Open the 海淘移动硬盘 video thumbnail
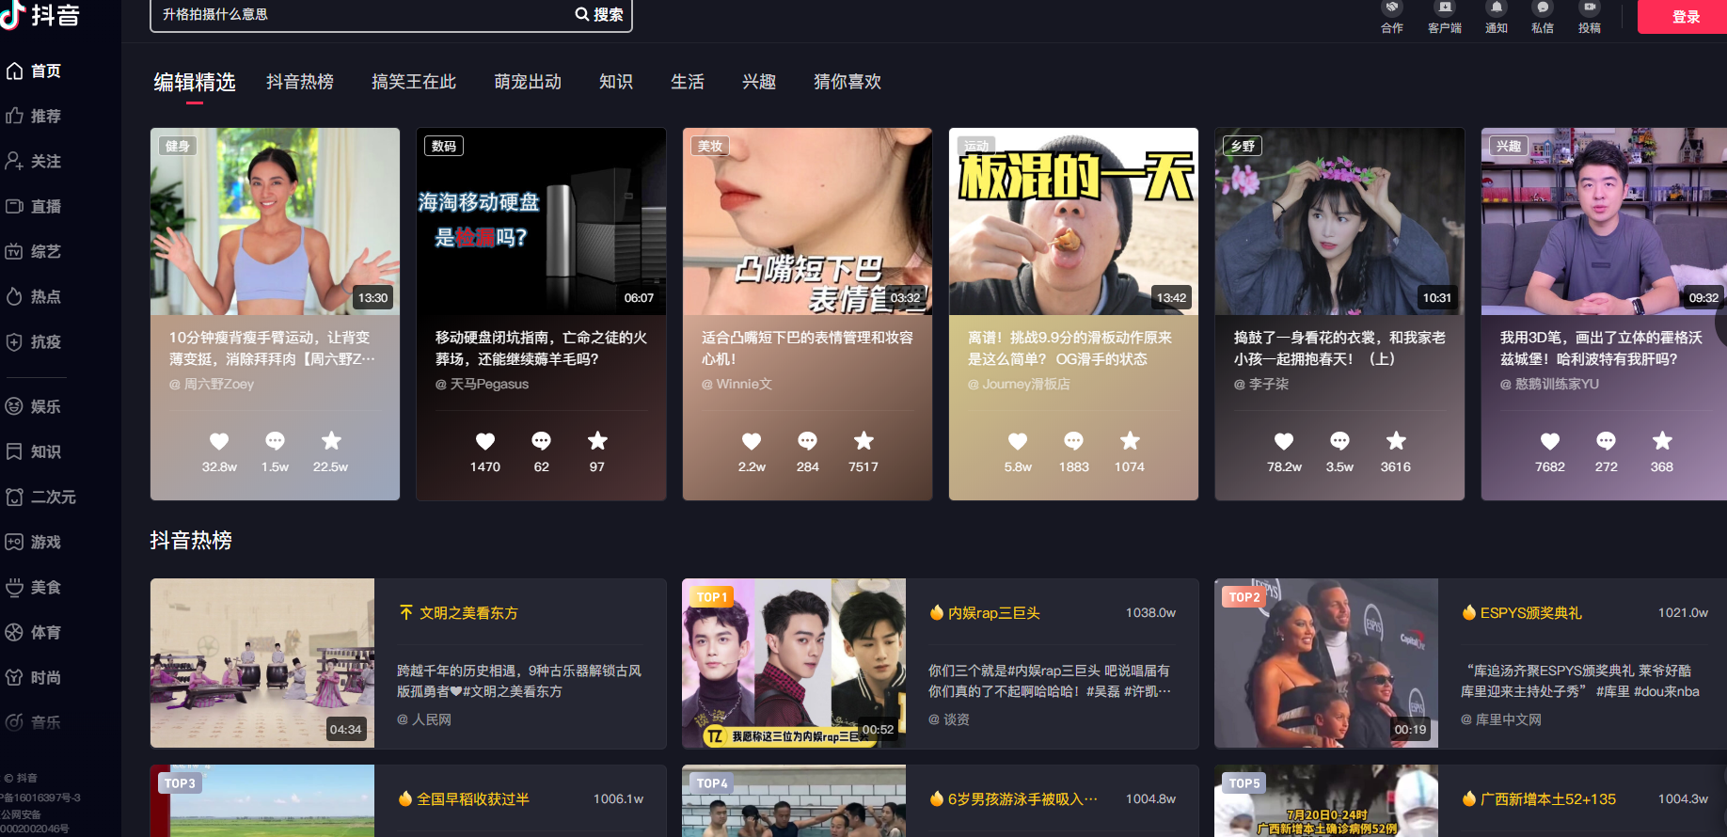The width and height of the screenshot is (1727, 837). [541, 221]
